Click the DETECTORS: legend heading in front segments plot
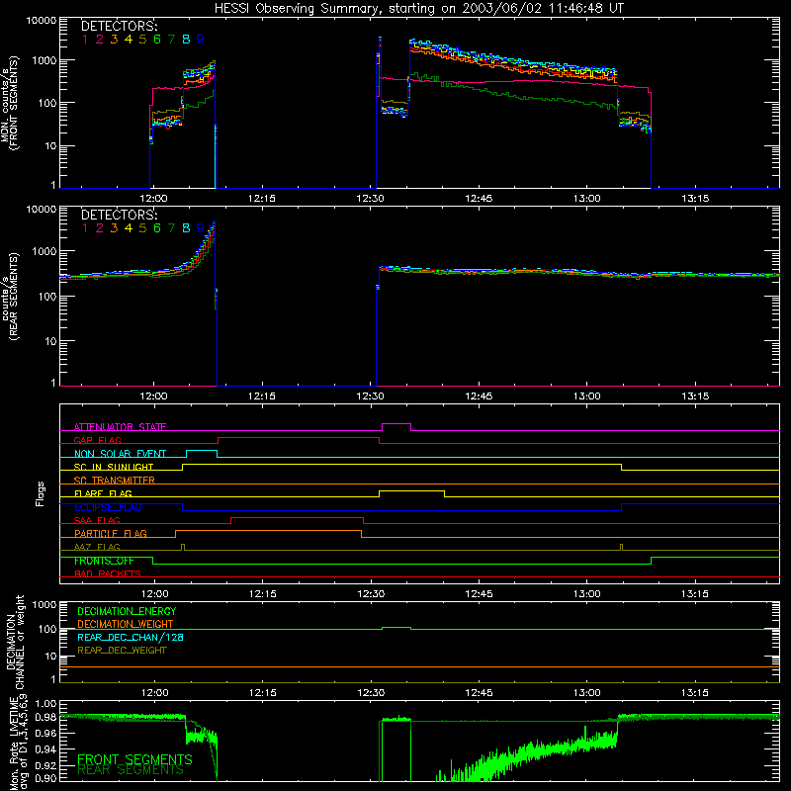 tap(119, 27)
